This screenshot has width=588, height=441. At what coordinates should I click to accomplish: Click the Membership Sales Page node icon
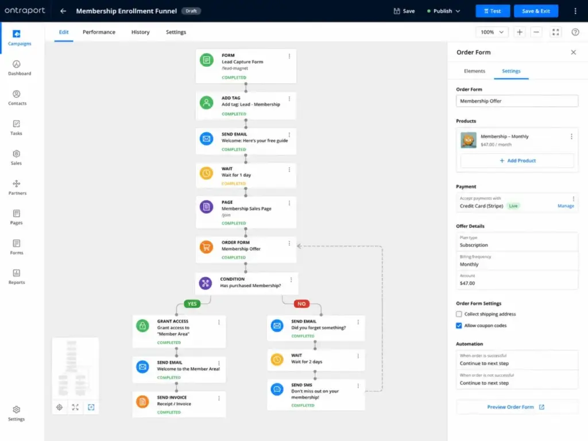(x=206, y=207)
